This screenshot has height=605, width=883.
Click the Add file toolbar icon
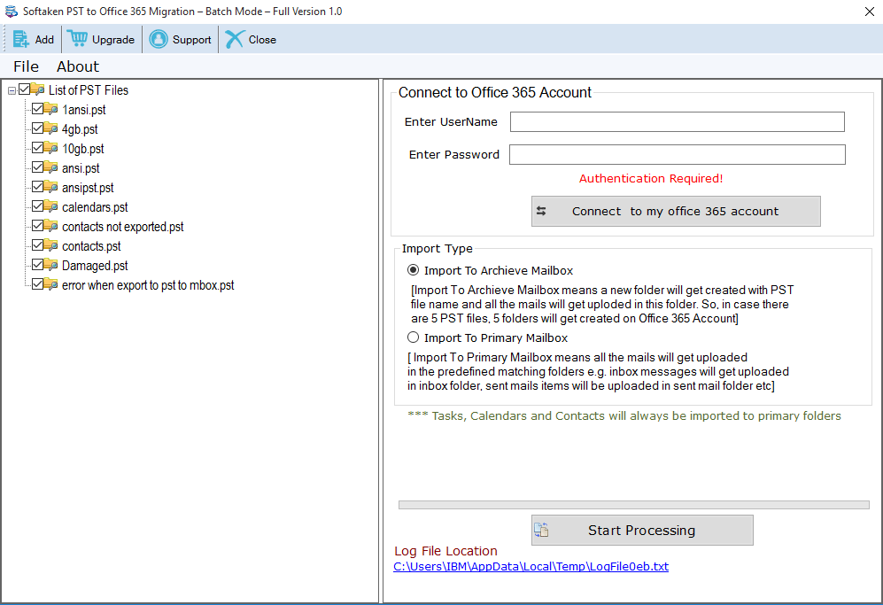[20, 40]
